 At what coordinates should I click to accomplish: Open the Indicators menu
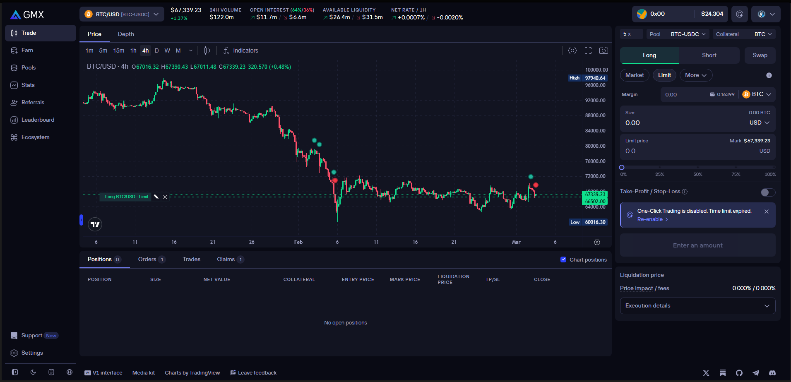240,50
